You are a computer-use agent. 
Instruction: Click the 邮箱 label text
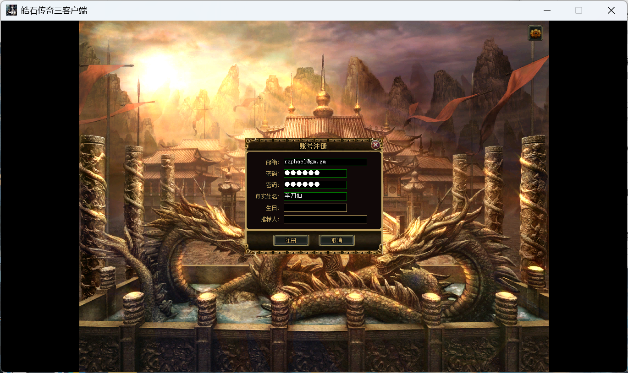[x=272, y=162]
